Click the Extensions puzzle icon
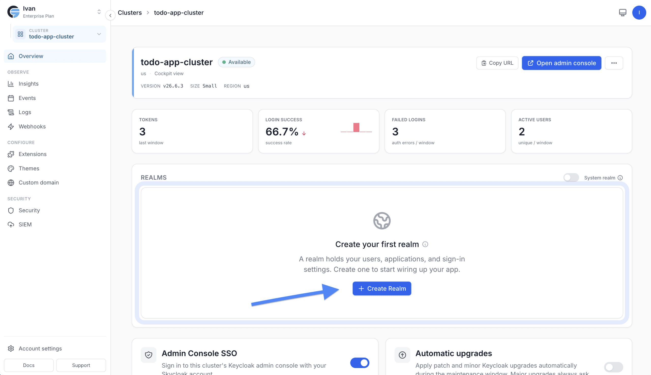 [x=11, y=154]
